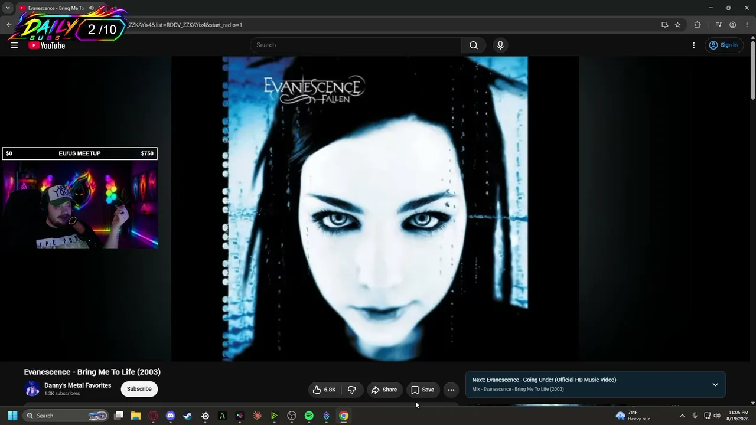Like the video with 6.8K likes

tap(324, 390)
